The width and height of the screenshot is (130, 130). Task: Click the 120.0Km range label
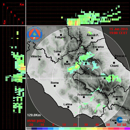(x=34, y=115)
